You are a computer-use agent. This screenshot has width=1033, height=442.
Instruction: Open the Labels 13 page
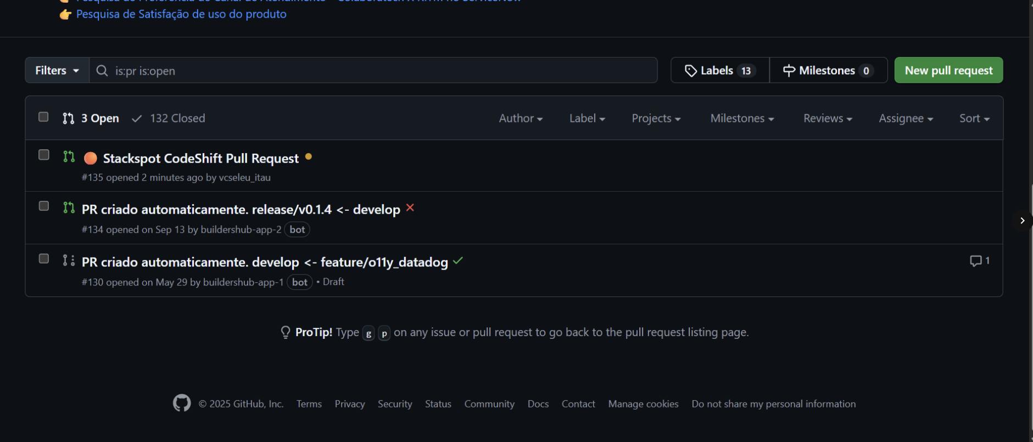click(719, 70)
